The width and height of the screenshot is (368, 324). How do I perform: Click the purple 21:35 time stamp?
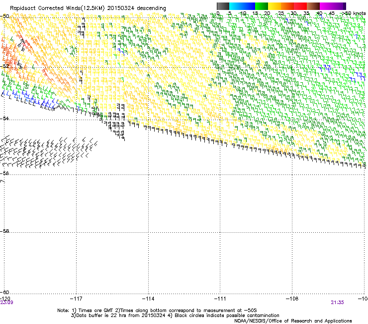[337, 303]
